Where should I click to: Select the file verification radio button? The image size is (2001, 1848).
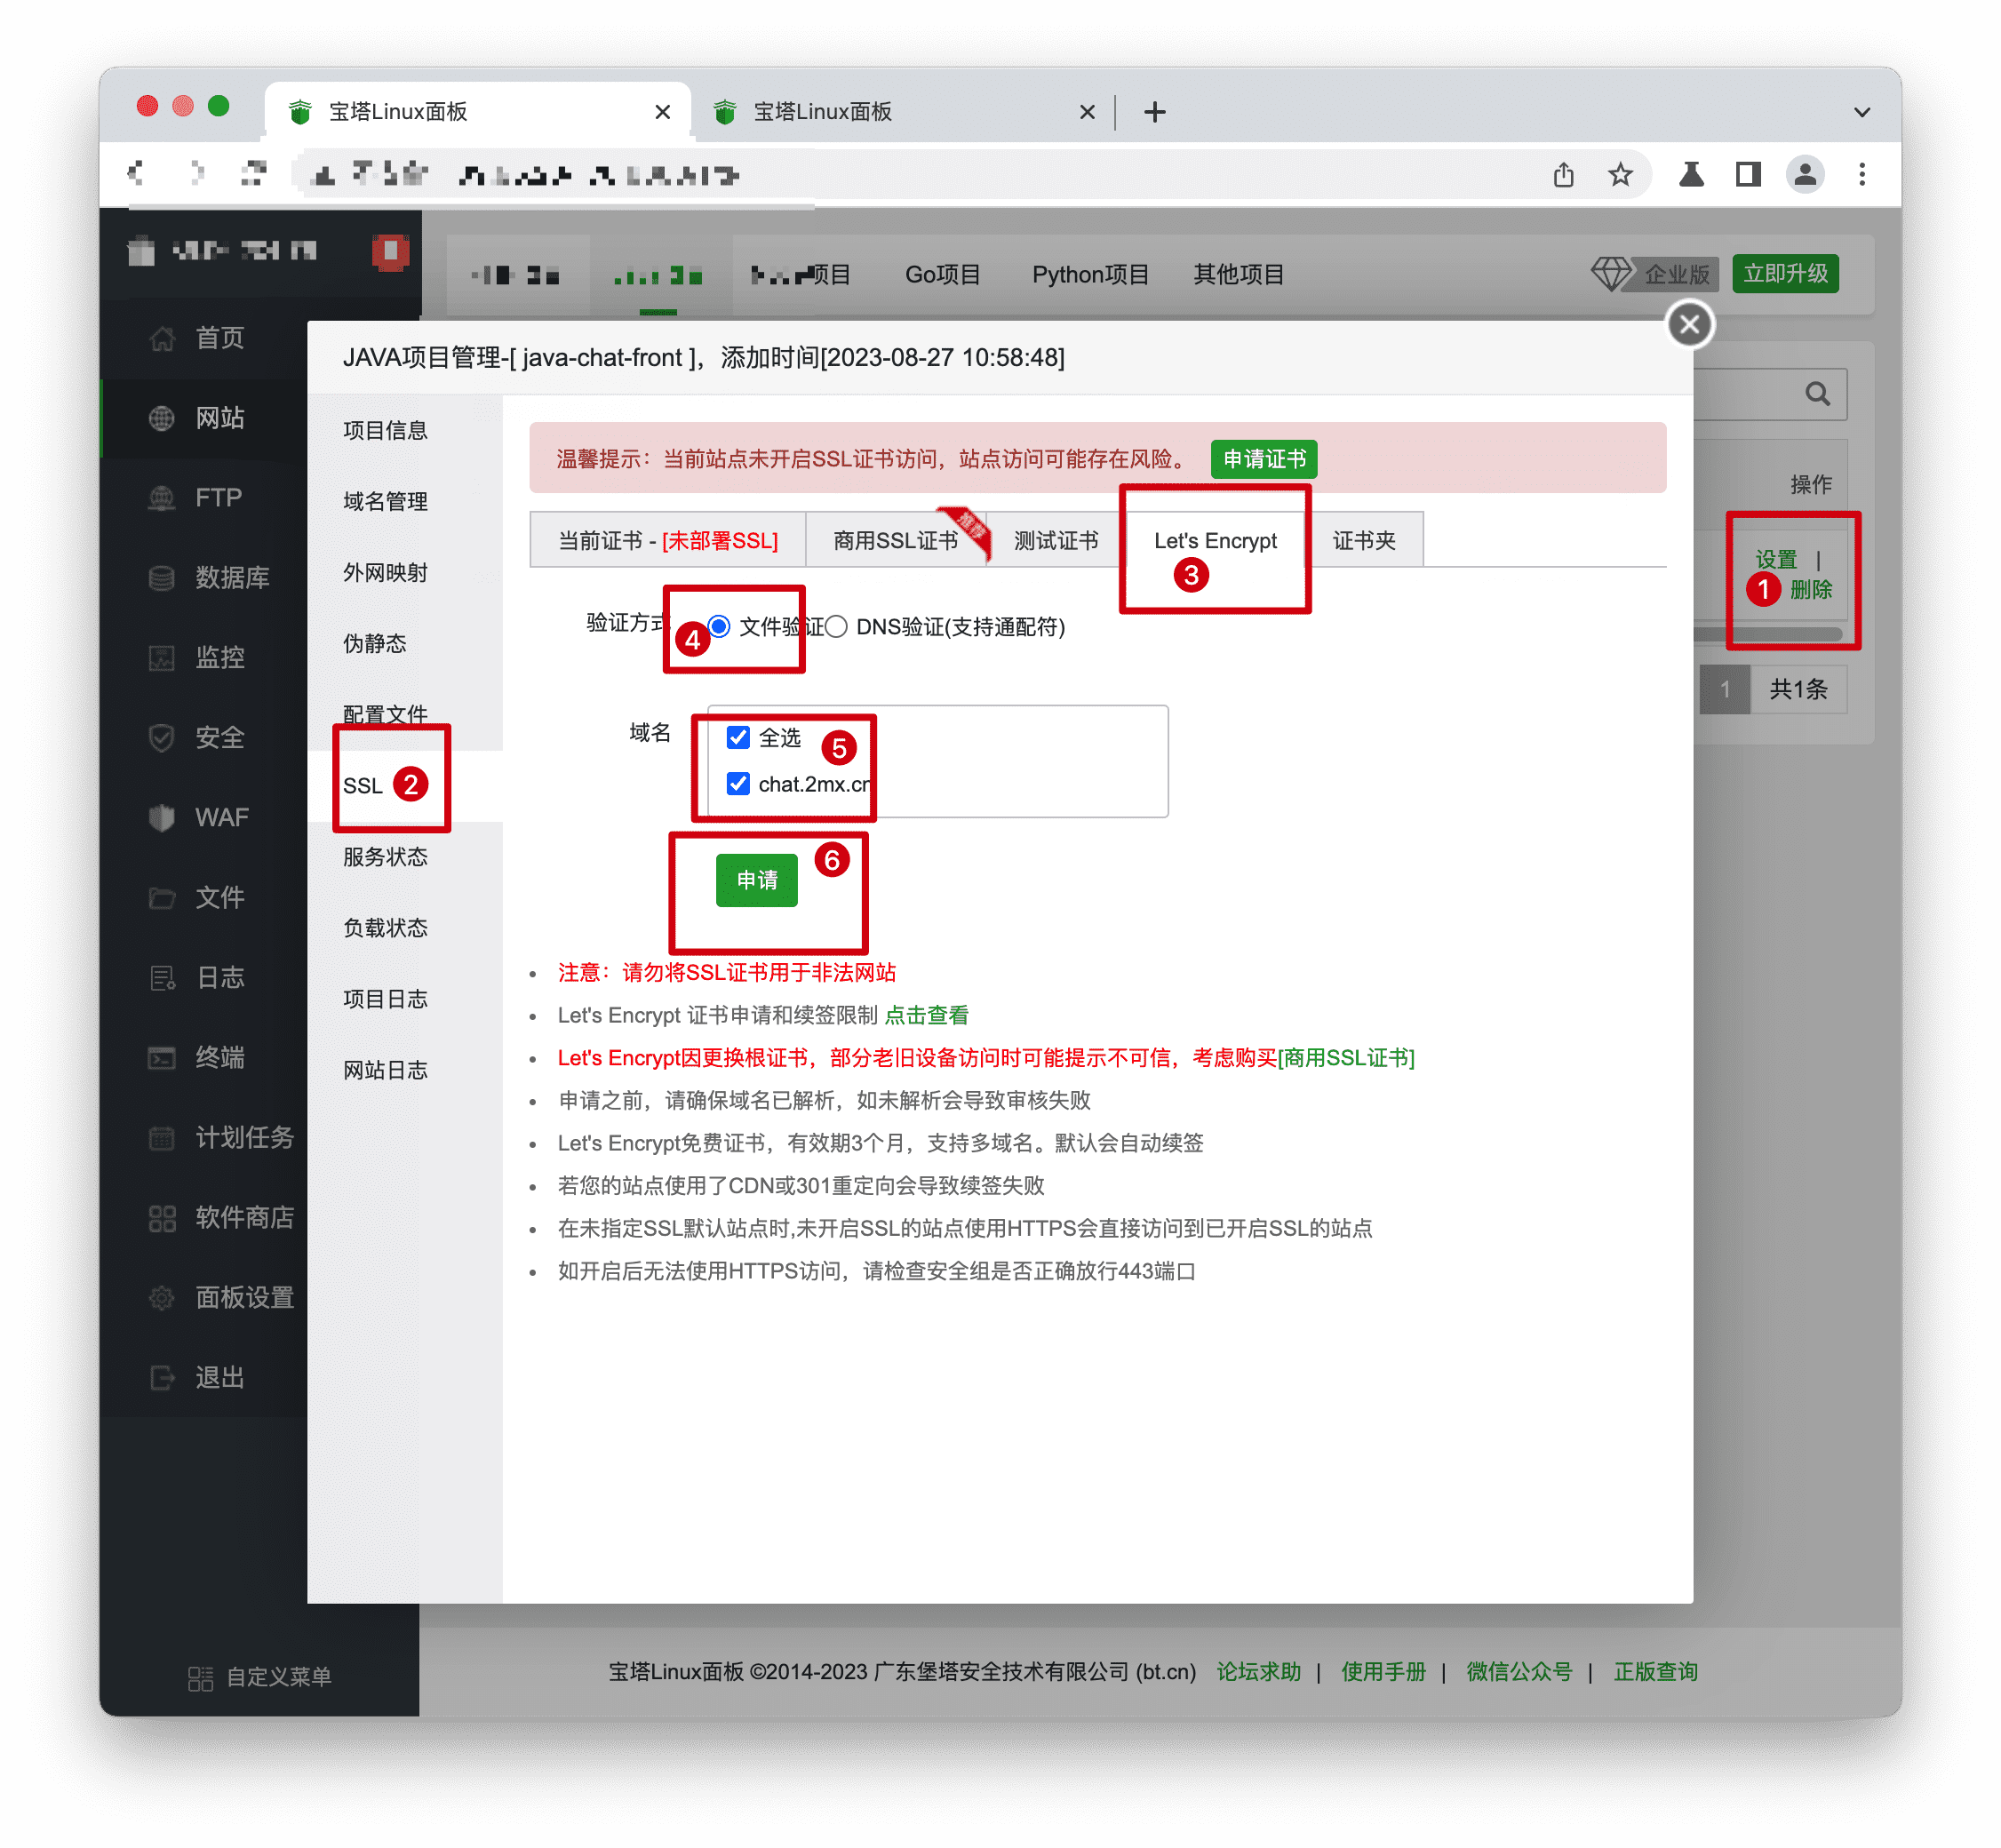tap(719, 626)
